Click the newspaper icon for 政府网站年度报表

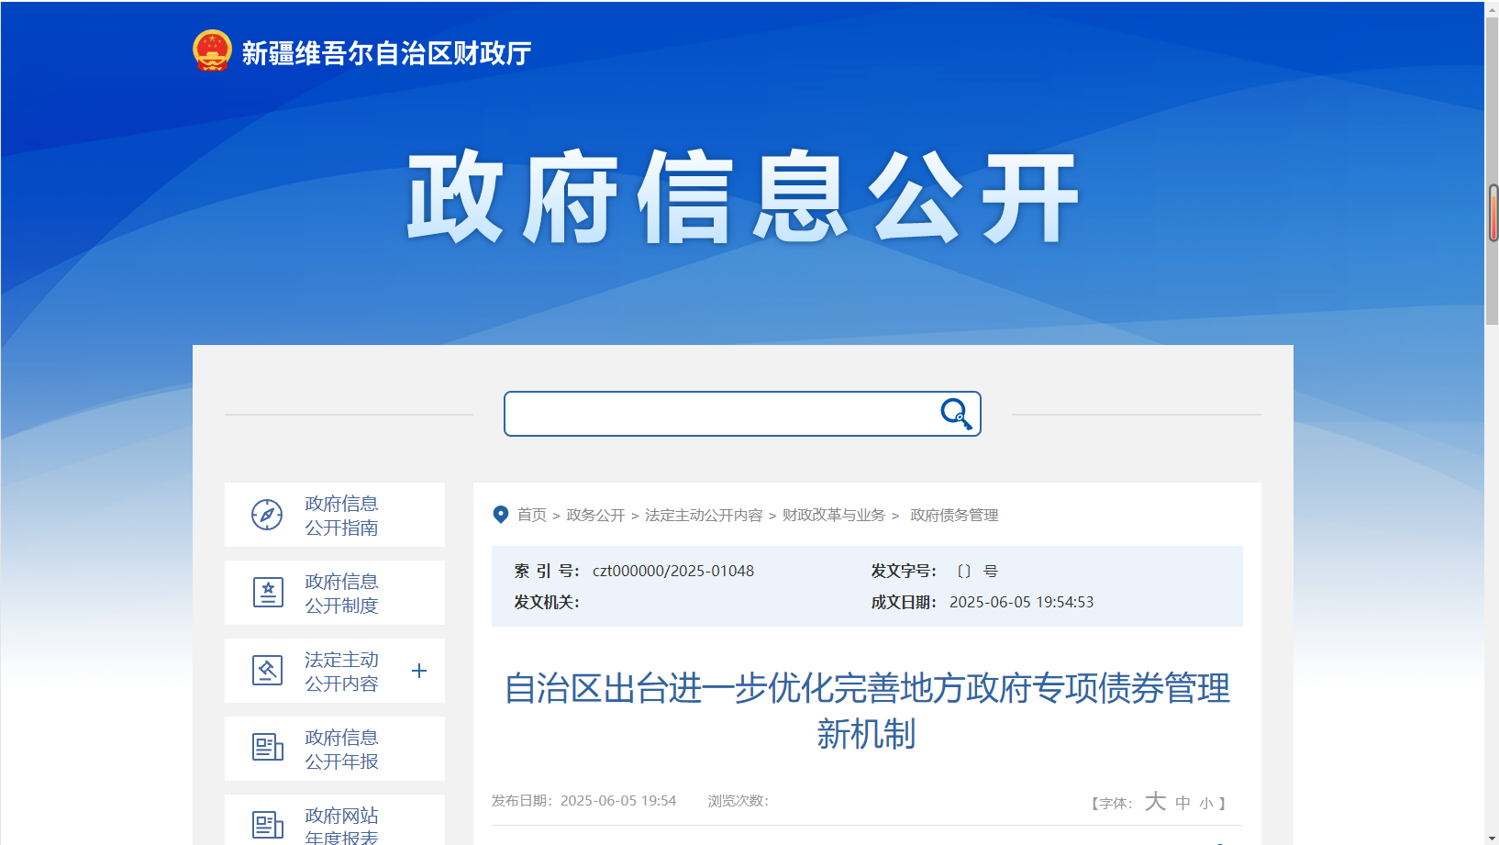(267, 825)
